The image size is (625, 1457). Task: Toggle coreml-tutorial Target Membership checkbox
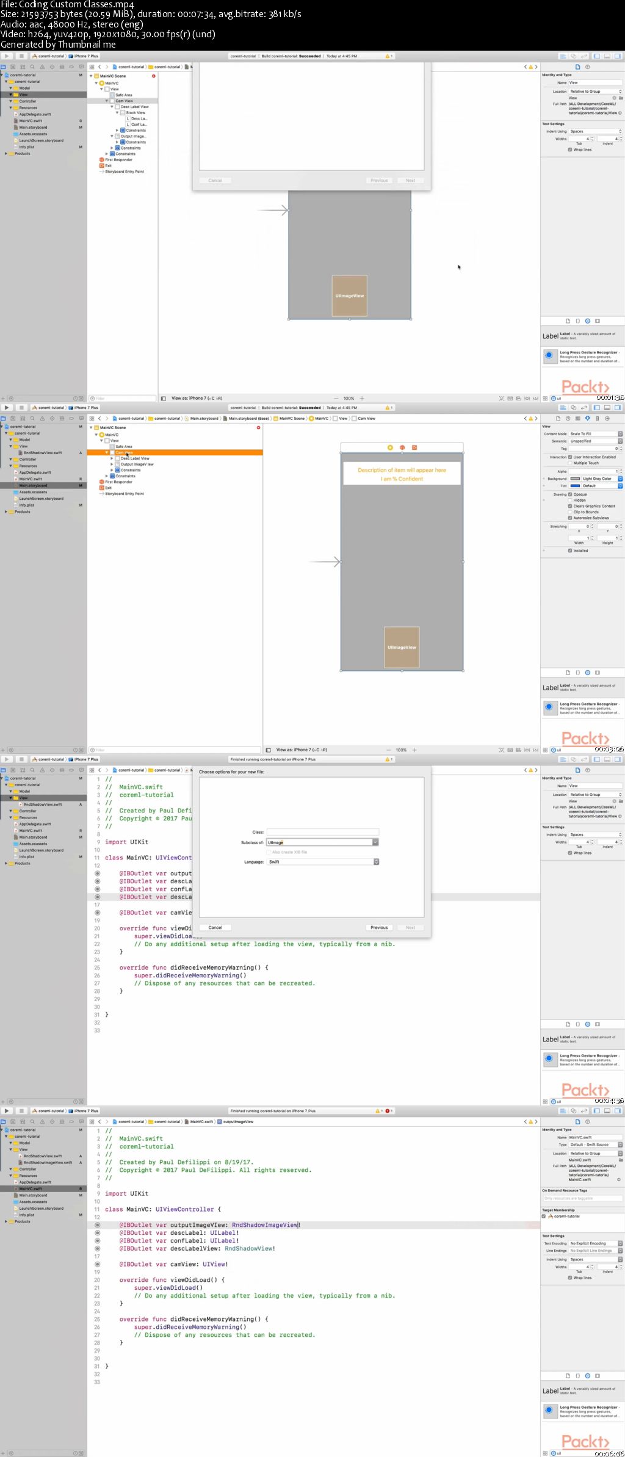click(544, 1216)
